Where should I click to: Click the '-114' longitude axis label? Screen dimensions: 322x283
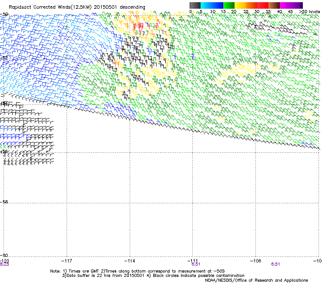pos(130,261)
